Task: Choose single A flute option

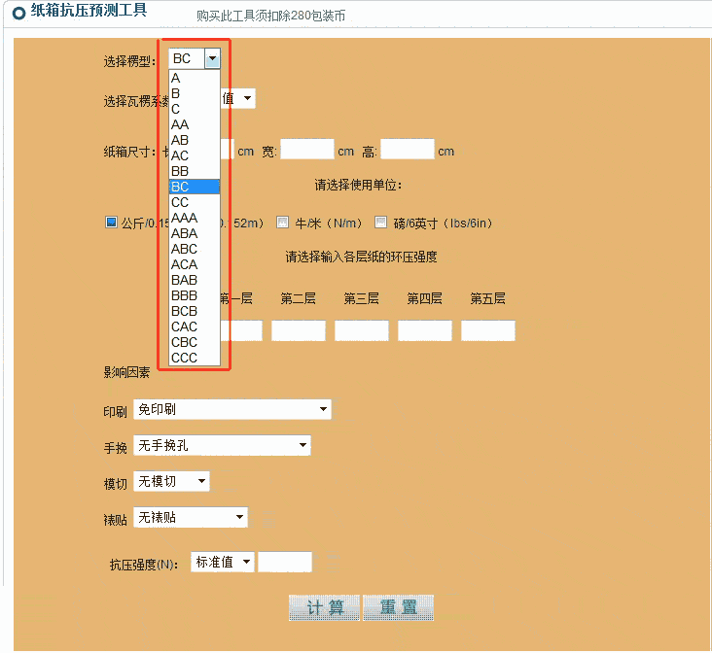Action: click(x=176, y=78)
